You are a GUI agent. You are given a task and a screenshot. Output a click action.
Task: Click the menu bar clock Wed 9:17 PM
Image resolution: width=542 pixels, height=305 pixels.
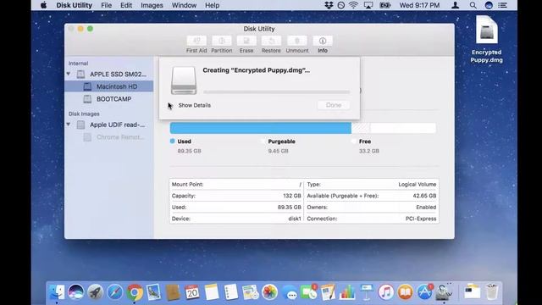click(x=419, y=5)
